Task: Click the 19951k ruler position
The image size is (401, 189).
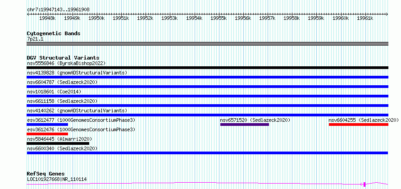Action: tap(121, 18)
